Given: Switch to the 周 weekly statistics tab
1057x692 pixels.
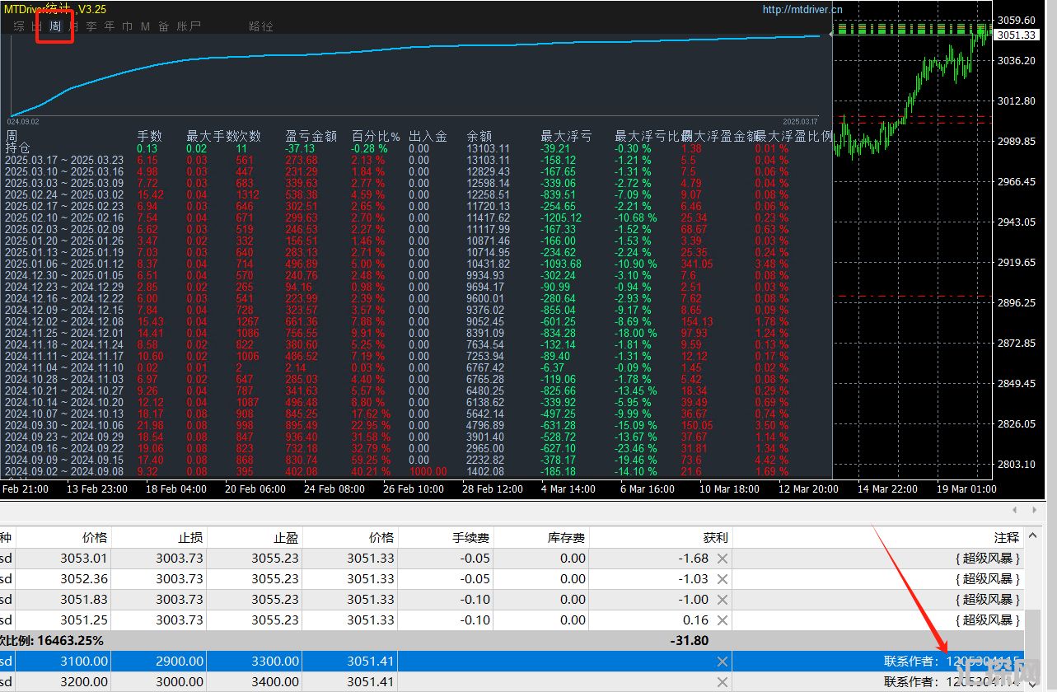Looking at the screenshot, I should (55, 26).
